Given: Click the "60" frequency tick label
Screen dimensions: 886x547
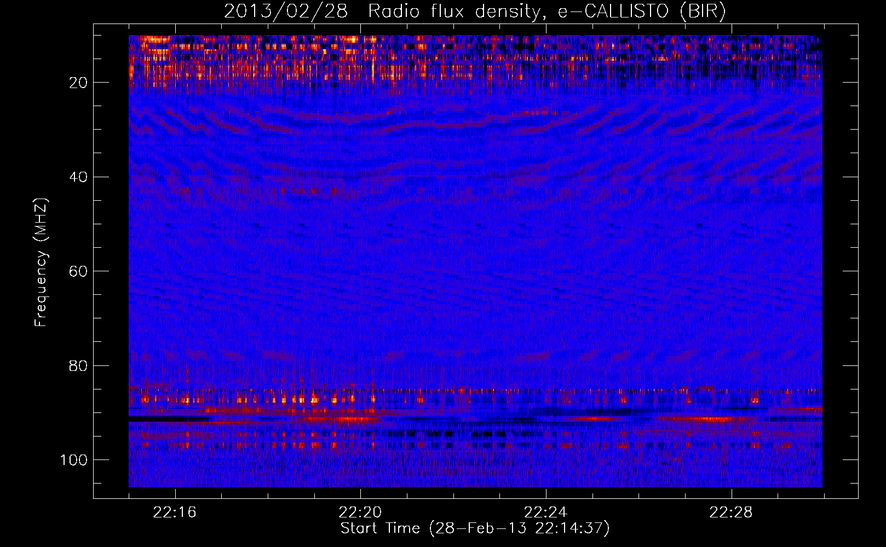Looking at the screenshot, I should point(78,271).
